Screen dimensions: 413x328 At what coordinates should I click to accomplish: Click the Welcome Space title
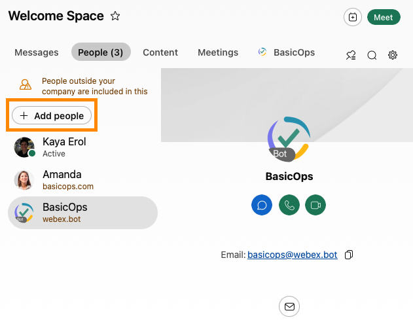(56, 16)
